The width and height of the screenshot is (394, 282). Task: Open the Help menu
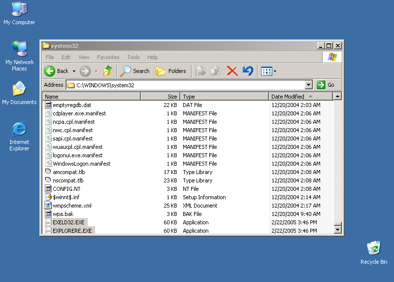click(x=153, y=57)
